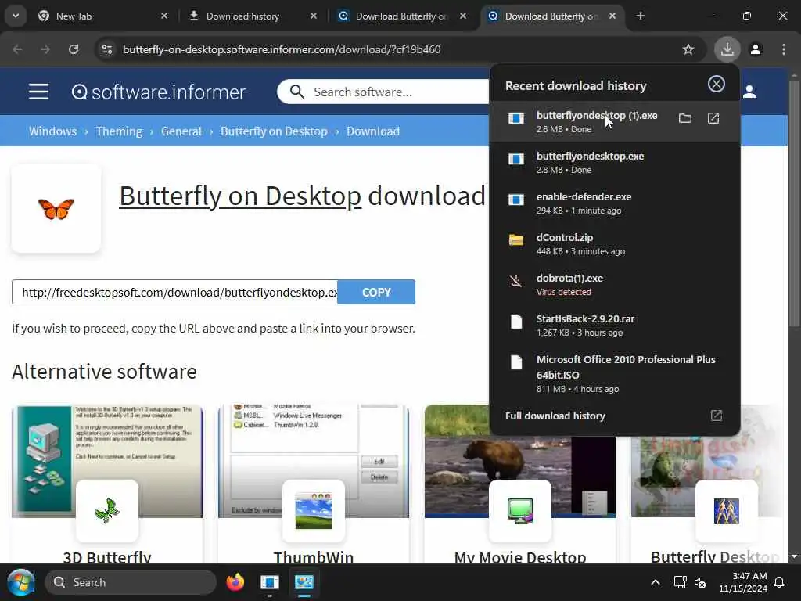The width and height of the screenshot is (801, 601).
Task: Open the notifications bell icon
Action: click(x=780, y=582)
